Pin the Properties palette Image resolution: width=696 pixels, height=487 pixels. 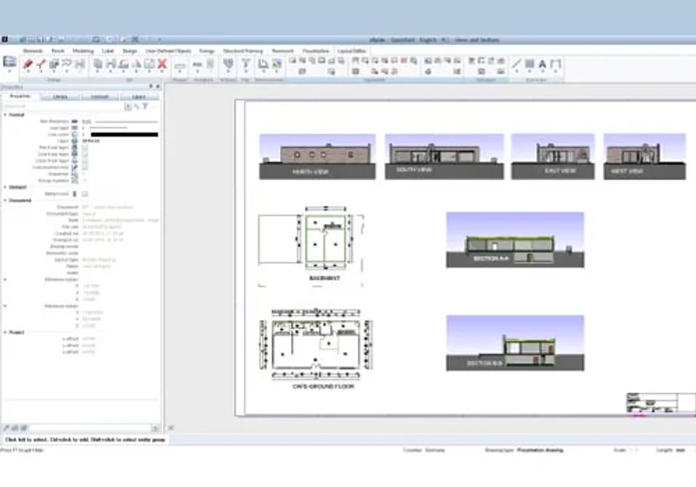pyautogui.click(x=151, y=86)
